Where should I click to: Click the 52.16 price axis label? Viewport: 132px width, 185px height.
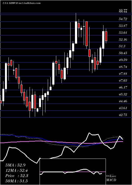pyautogui.click(x=123, y=40)
